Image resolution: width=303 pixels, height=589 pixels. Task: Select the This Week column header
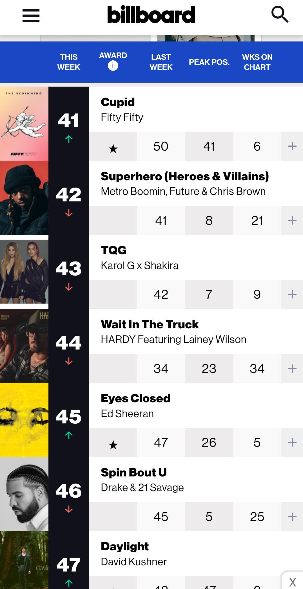coord(69,62)
